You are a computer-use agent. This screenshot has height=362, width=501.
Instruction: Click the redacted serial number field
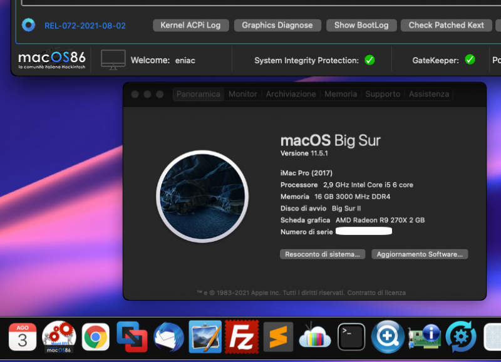pos(364,231)
